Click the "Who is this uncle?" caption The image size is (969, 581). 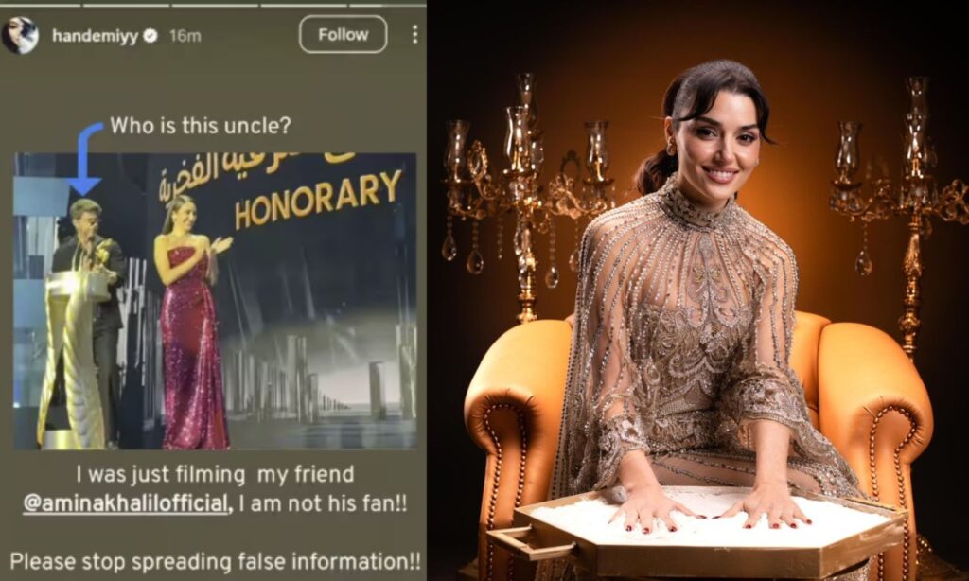click(x=200, y=126)
